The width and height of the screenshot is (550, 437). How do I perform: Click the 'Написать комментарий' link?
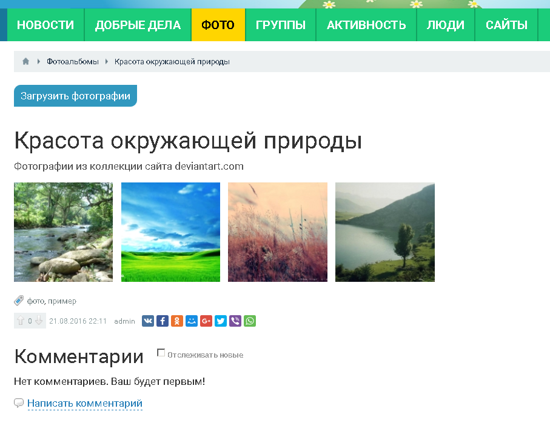click(84, 404)
